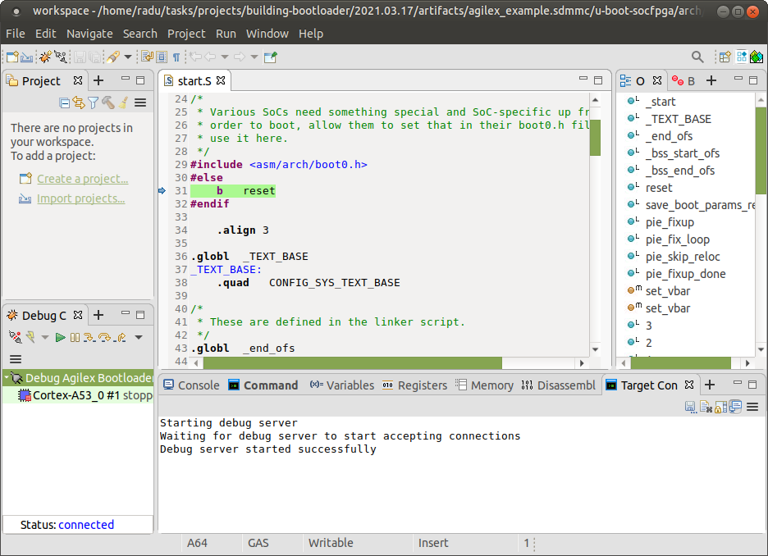Click the search magnifier icon in toolbar
Image resolution: width=768 pixels, height=556 pixels.
pyautogui.click(x=697, y=57)
